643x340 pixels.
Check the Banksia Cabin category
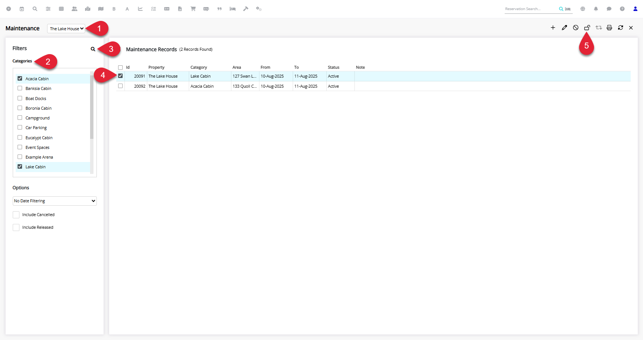tap(20, 88)
